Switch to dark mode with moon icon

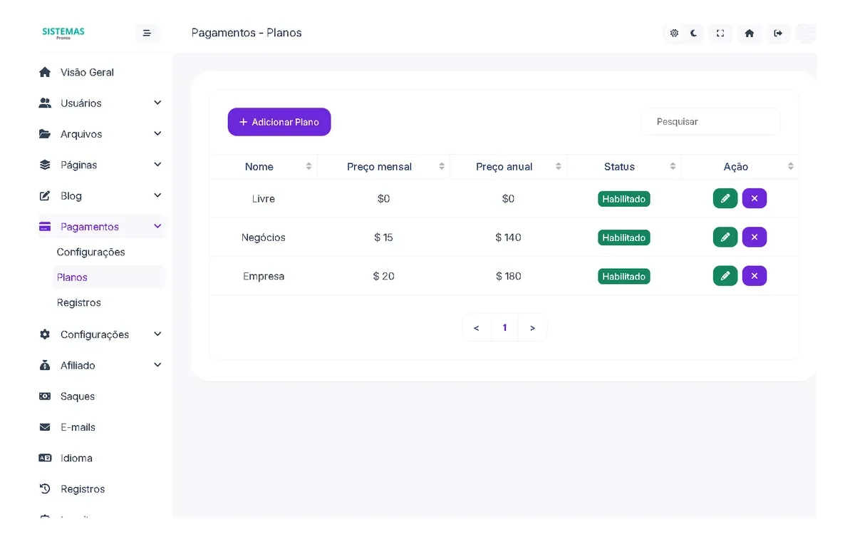(693, 33)
